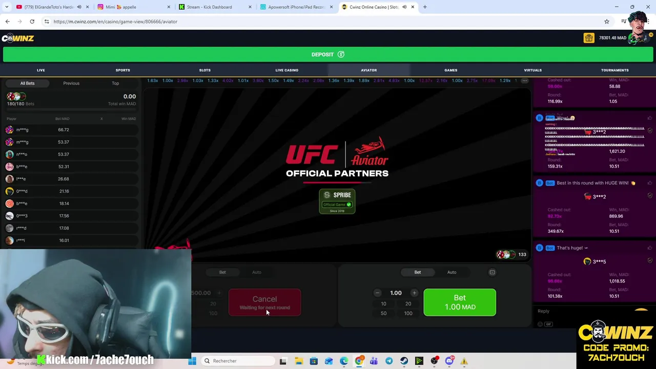The width and height of the screenshot is (656, 369).
Task: Switch right bet panel to Auto mode
Action: pyautogui.click(x=452, y=272)
